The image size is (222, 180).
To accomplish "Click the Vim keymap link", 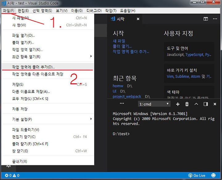I will click(x=170, y=77).
